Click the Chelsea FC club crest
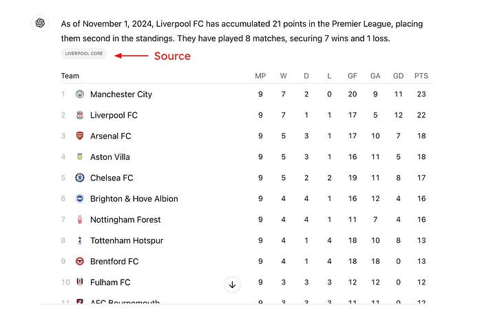 click(80, 178)
